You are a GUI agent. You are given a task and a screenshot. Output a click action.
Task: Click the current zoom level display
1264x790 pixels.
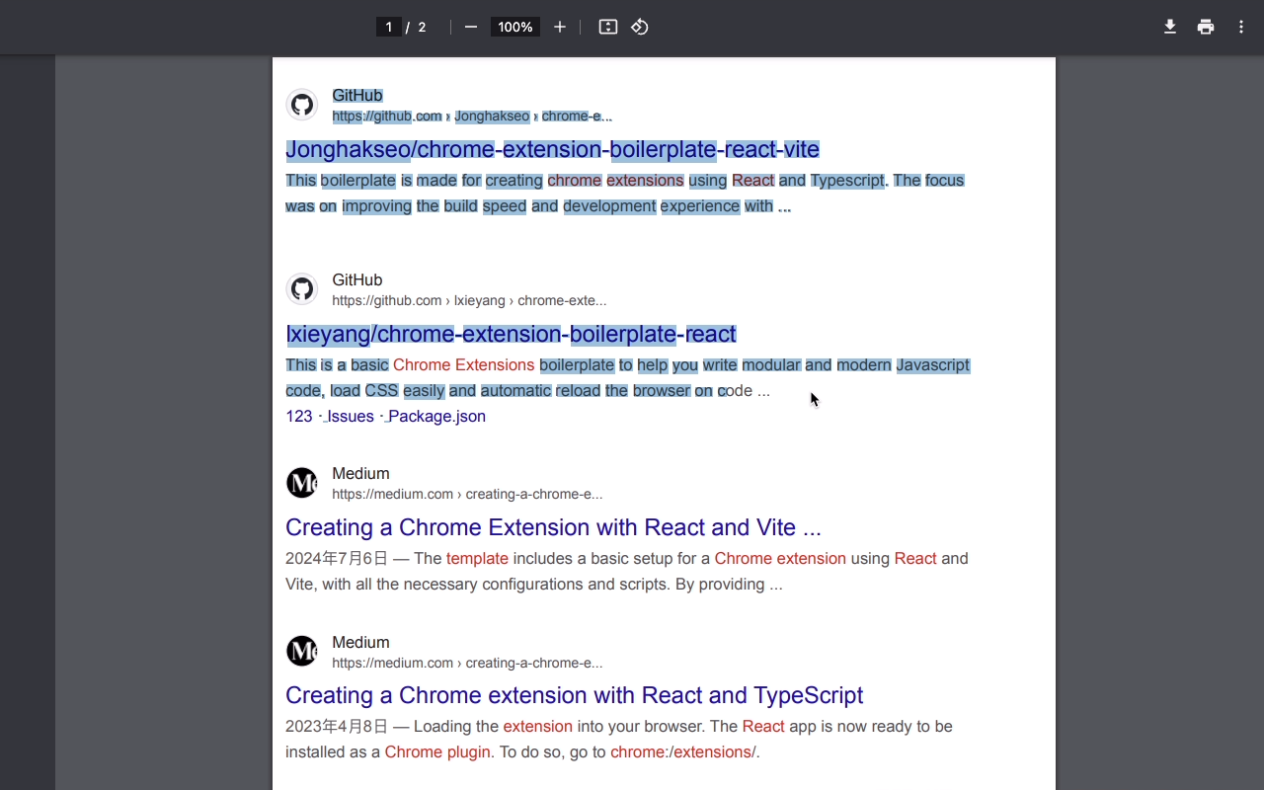(514, 27)
